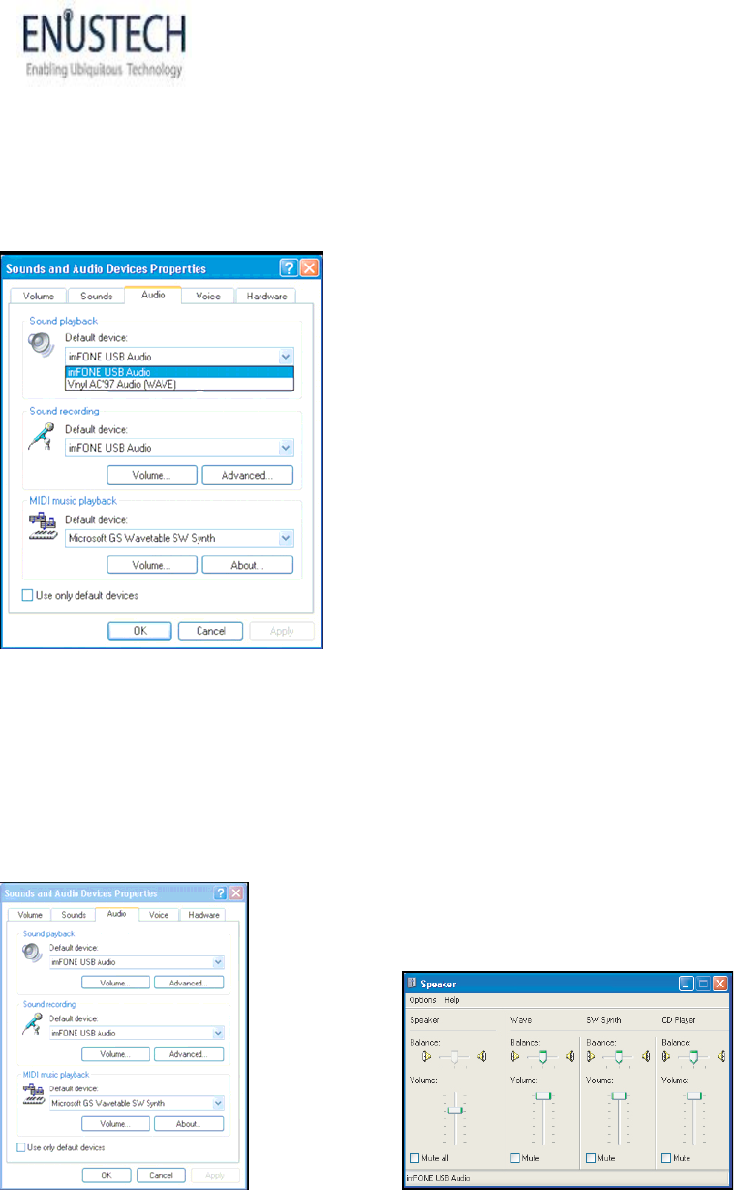Viewport: 734px width, 1190px height.
Task: Check 'Use only default devices' in lower dialog
Action: pyautogui.click(x=20, y=1148)
